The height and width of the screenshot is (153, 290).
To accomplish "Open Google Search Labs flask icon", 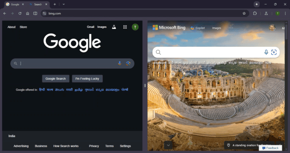I will [114, 27].
